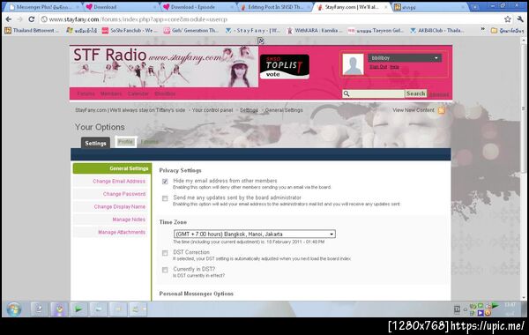Image resolution: width=529 pixels, height=335 pixels.
Task: Open the Chrome wrench menu
Action: point(520,19)
